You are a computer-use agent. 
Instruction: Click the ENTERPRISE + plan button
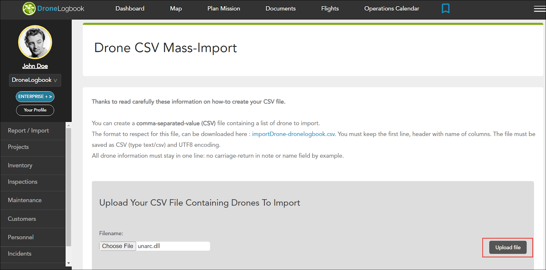click(35, 97)
